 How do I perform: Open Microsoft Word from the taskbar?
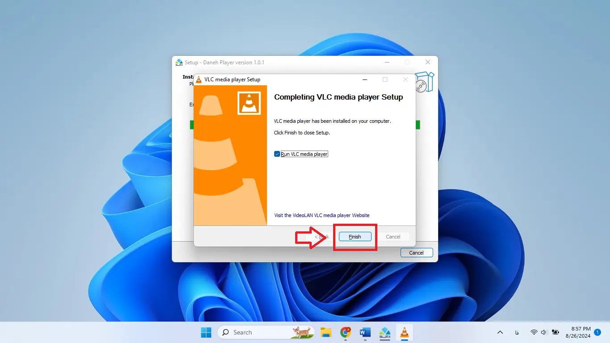(365, 332)
